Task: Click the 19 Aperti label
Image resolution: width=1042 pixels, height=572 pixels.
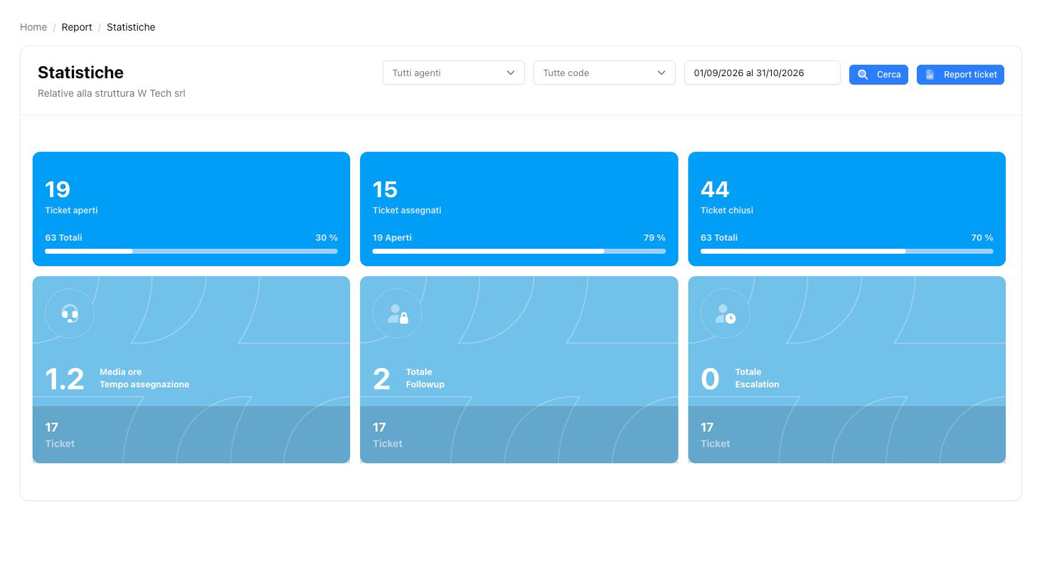Action: click(x=392, y=238)
